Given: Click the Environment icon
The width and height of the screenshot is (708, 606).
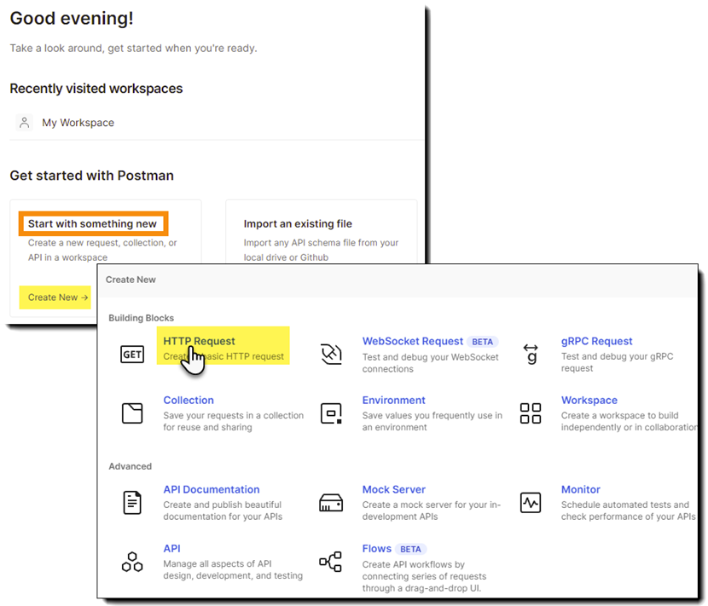Looking at the screenshot, I should [331, 413].
